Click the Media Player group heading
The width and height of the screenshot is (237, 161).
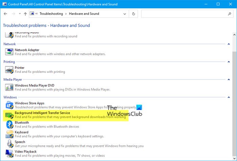click(13, 79)
